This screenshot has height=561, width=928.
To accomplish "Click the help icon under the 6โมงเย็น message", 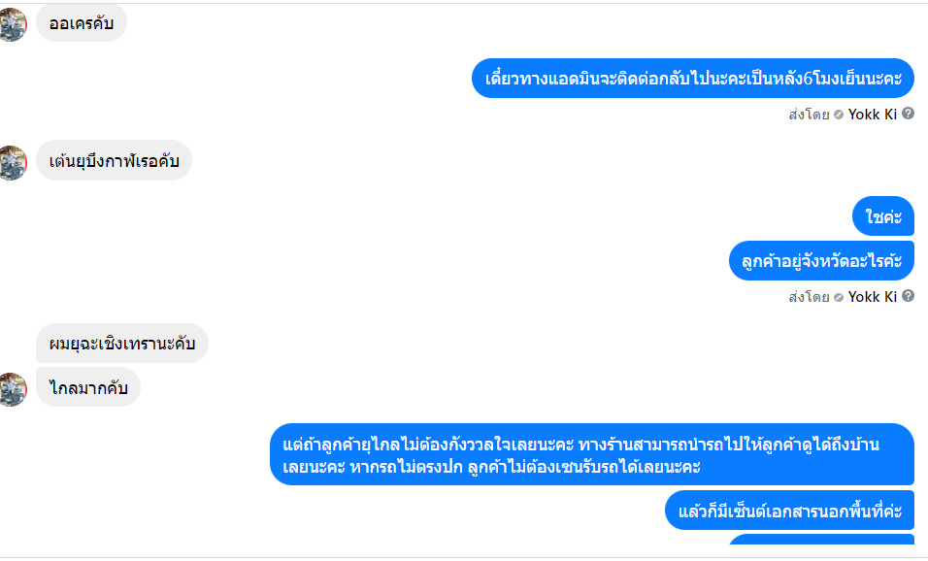I will [908, 114].
